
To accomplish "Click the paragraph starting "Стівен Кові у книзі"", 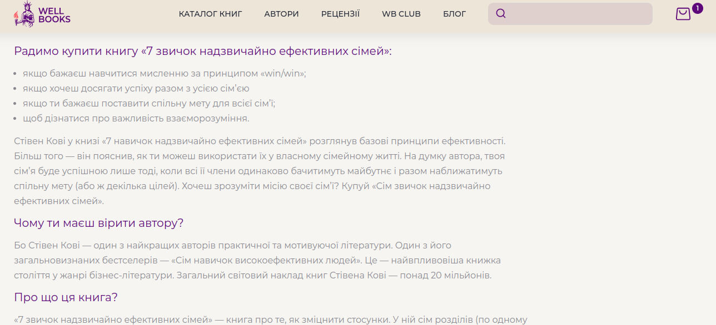I will click(259, 171).
